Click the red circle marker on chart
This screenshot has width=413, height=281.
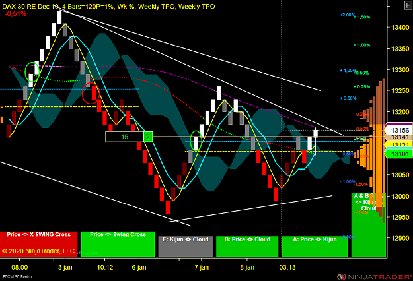91,93
